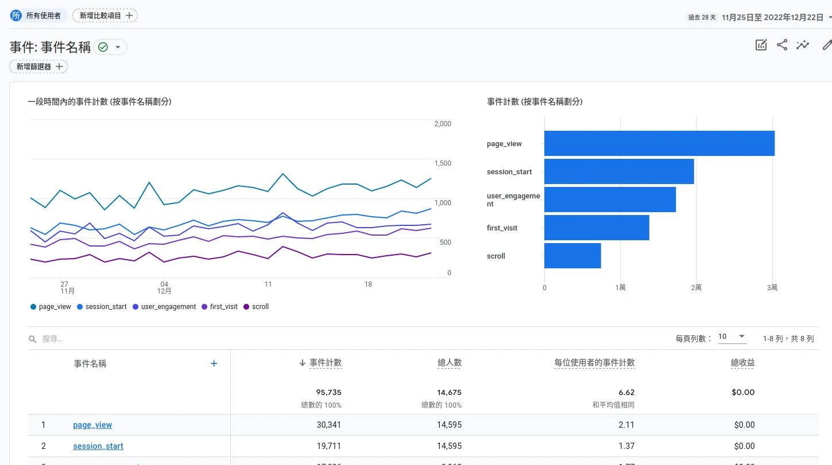
Task: Click the 新增比較項目 button
Action: click(x=105, y=15)
